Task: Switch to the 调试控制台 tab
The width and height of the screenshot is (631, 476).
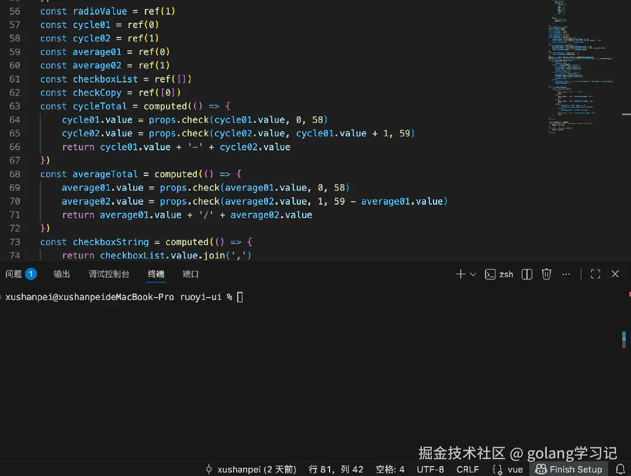Action: pos(109,274)
